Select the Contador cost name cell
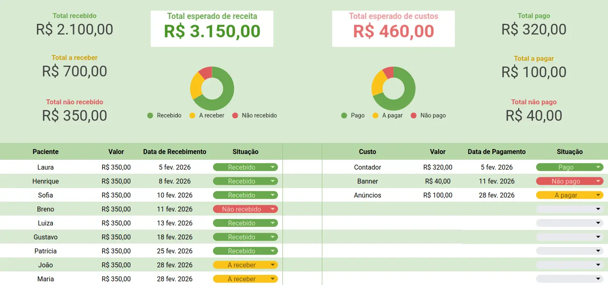 [367, 167]
